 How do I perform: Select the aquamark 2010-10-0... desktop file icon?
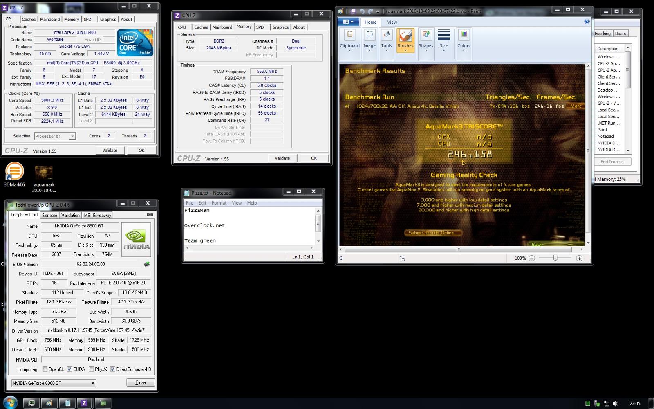(44, 179)
